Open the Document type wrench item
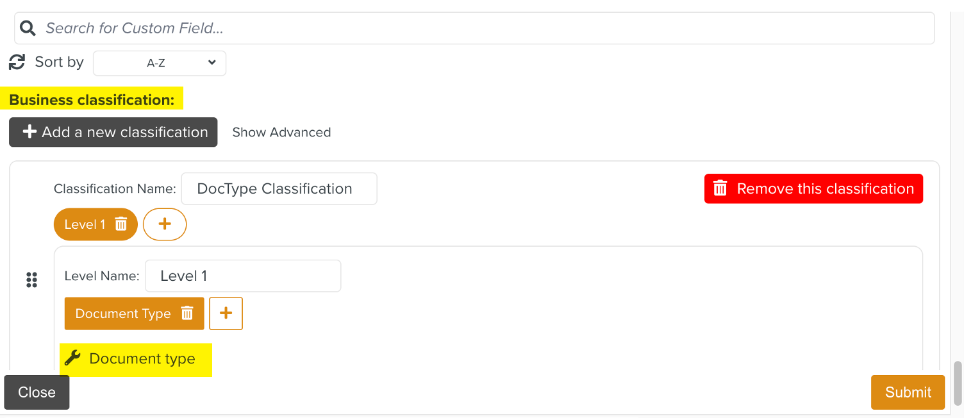Viewport: 964px width, 418px height. (x=136, y=359)
